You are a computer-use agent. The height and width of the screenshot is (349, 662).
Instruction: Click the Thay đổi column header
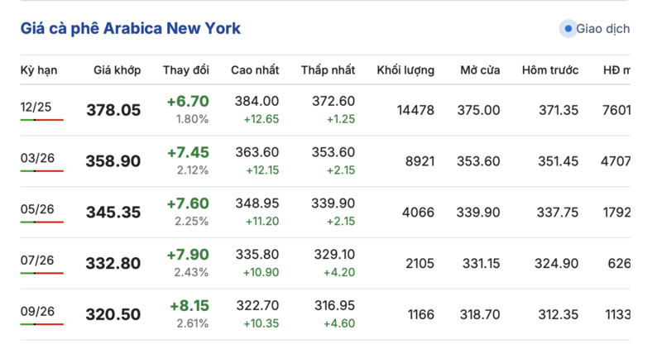(x=186, y=70)
